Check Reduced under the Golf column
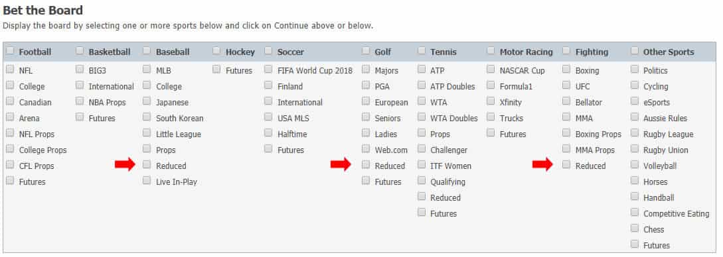Image resolution: width=723 pixels, height=257 pixels. [x=366, y=164]
